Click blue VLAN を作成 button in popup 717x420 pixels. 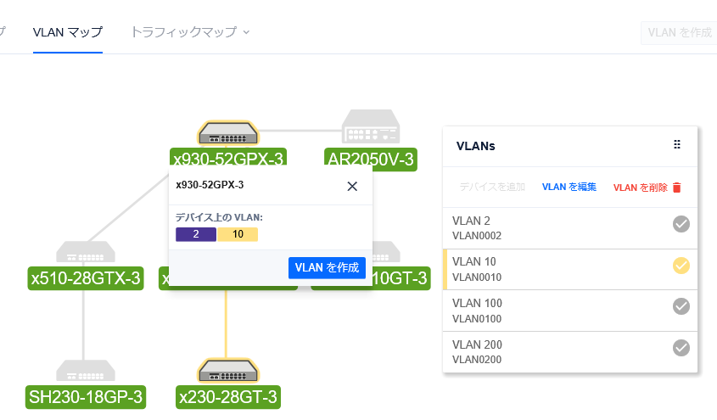point(327,268)
